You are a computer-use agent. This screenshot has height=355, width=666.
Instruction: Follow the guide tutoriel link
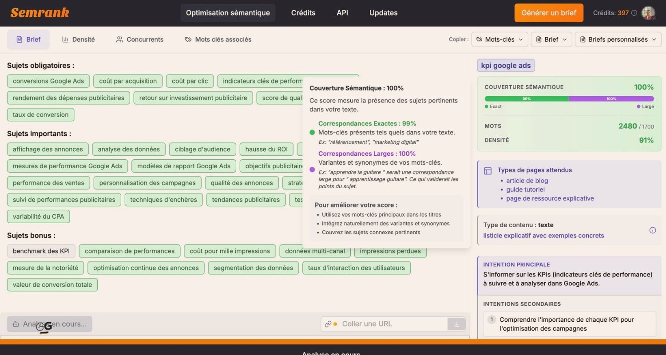[524, 189]
